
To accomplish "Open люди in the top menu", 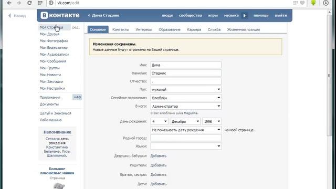I will click(x=167, y=15).
